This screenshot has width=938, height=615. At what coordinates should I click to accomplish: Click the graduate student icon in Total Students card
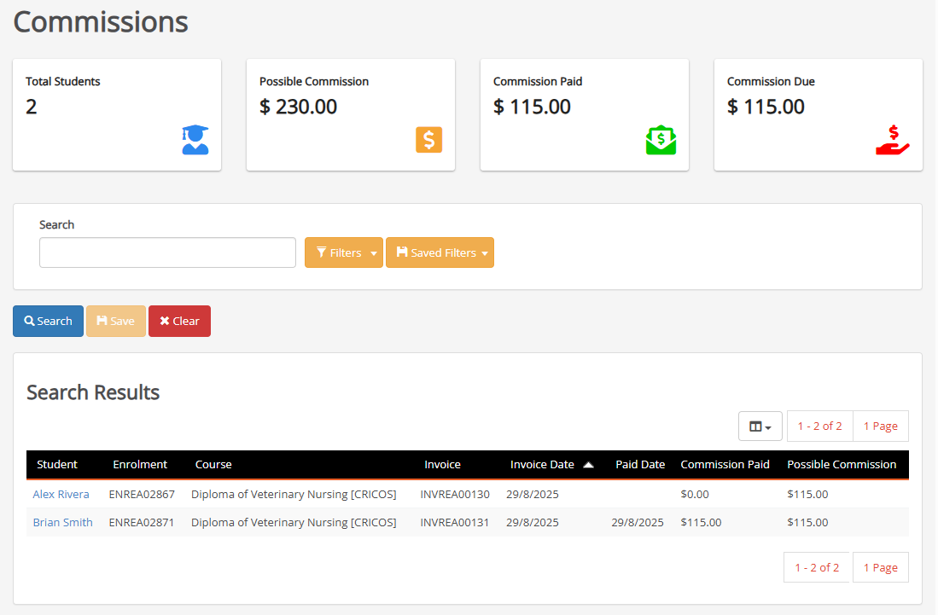(195, 140)
